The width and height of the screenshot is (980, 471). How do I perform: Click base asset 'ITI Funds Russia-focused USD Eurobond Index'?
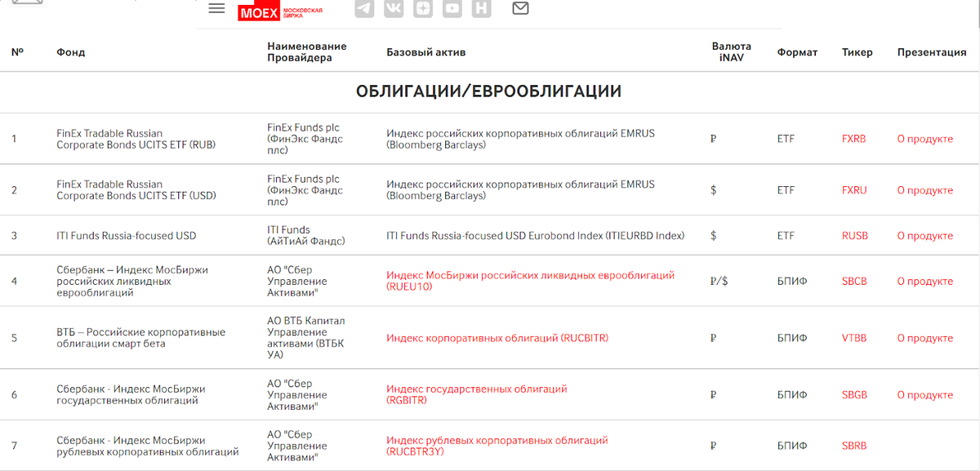click(536, 236)
